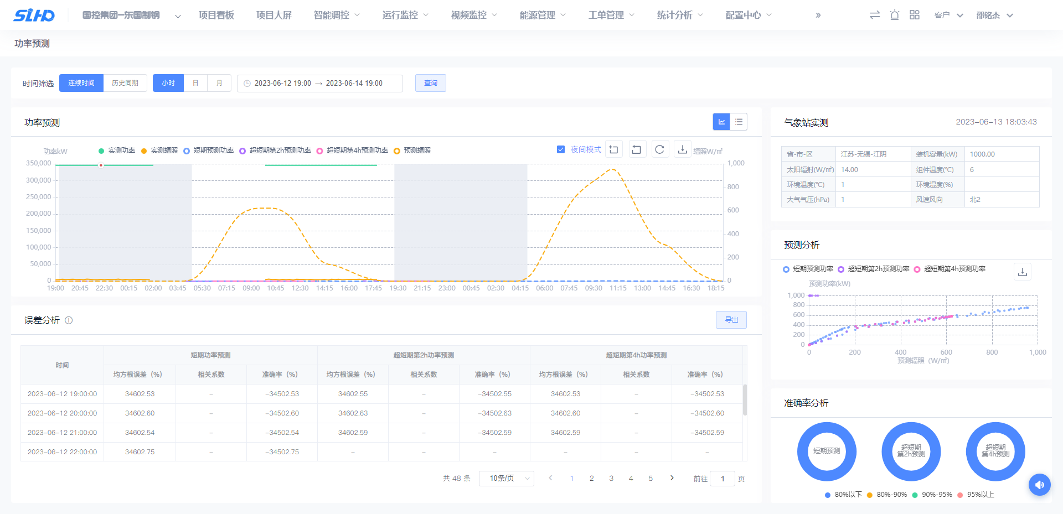This screenshot has height=514, width=1063.
Task: Expand the 能源管理 menu
Action: point(543,15)
